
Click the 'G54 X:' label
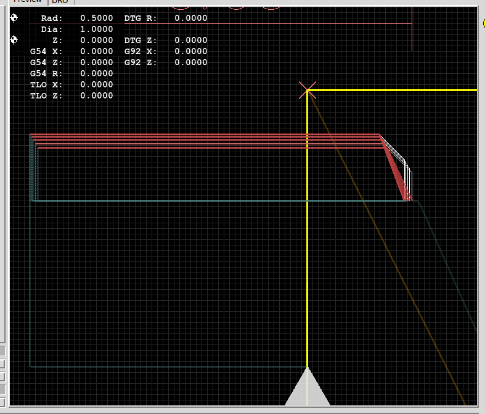click(46, 52)
